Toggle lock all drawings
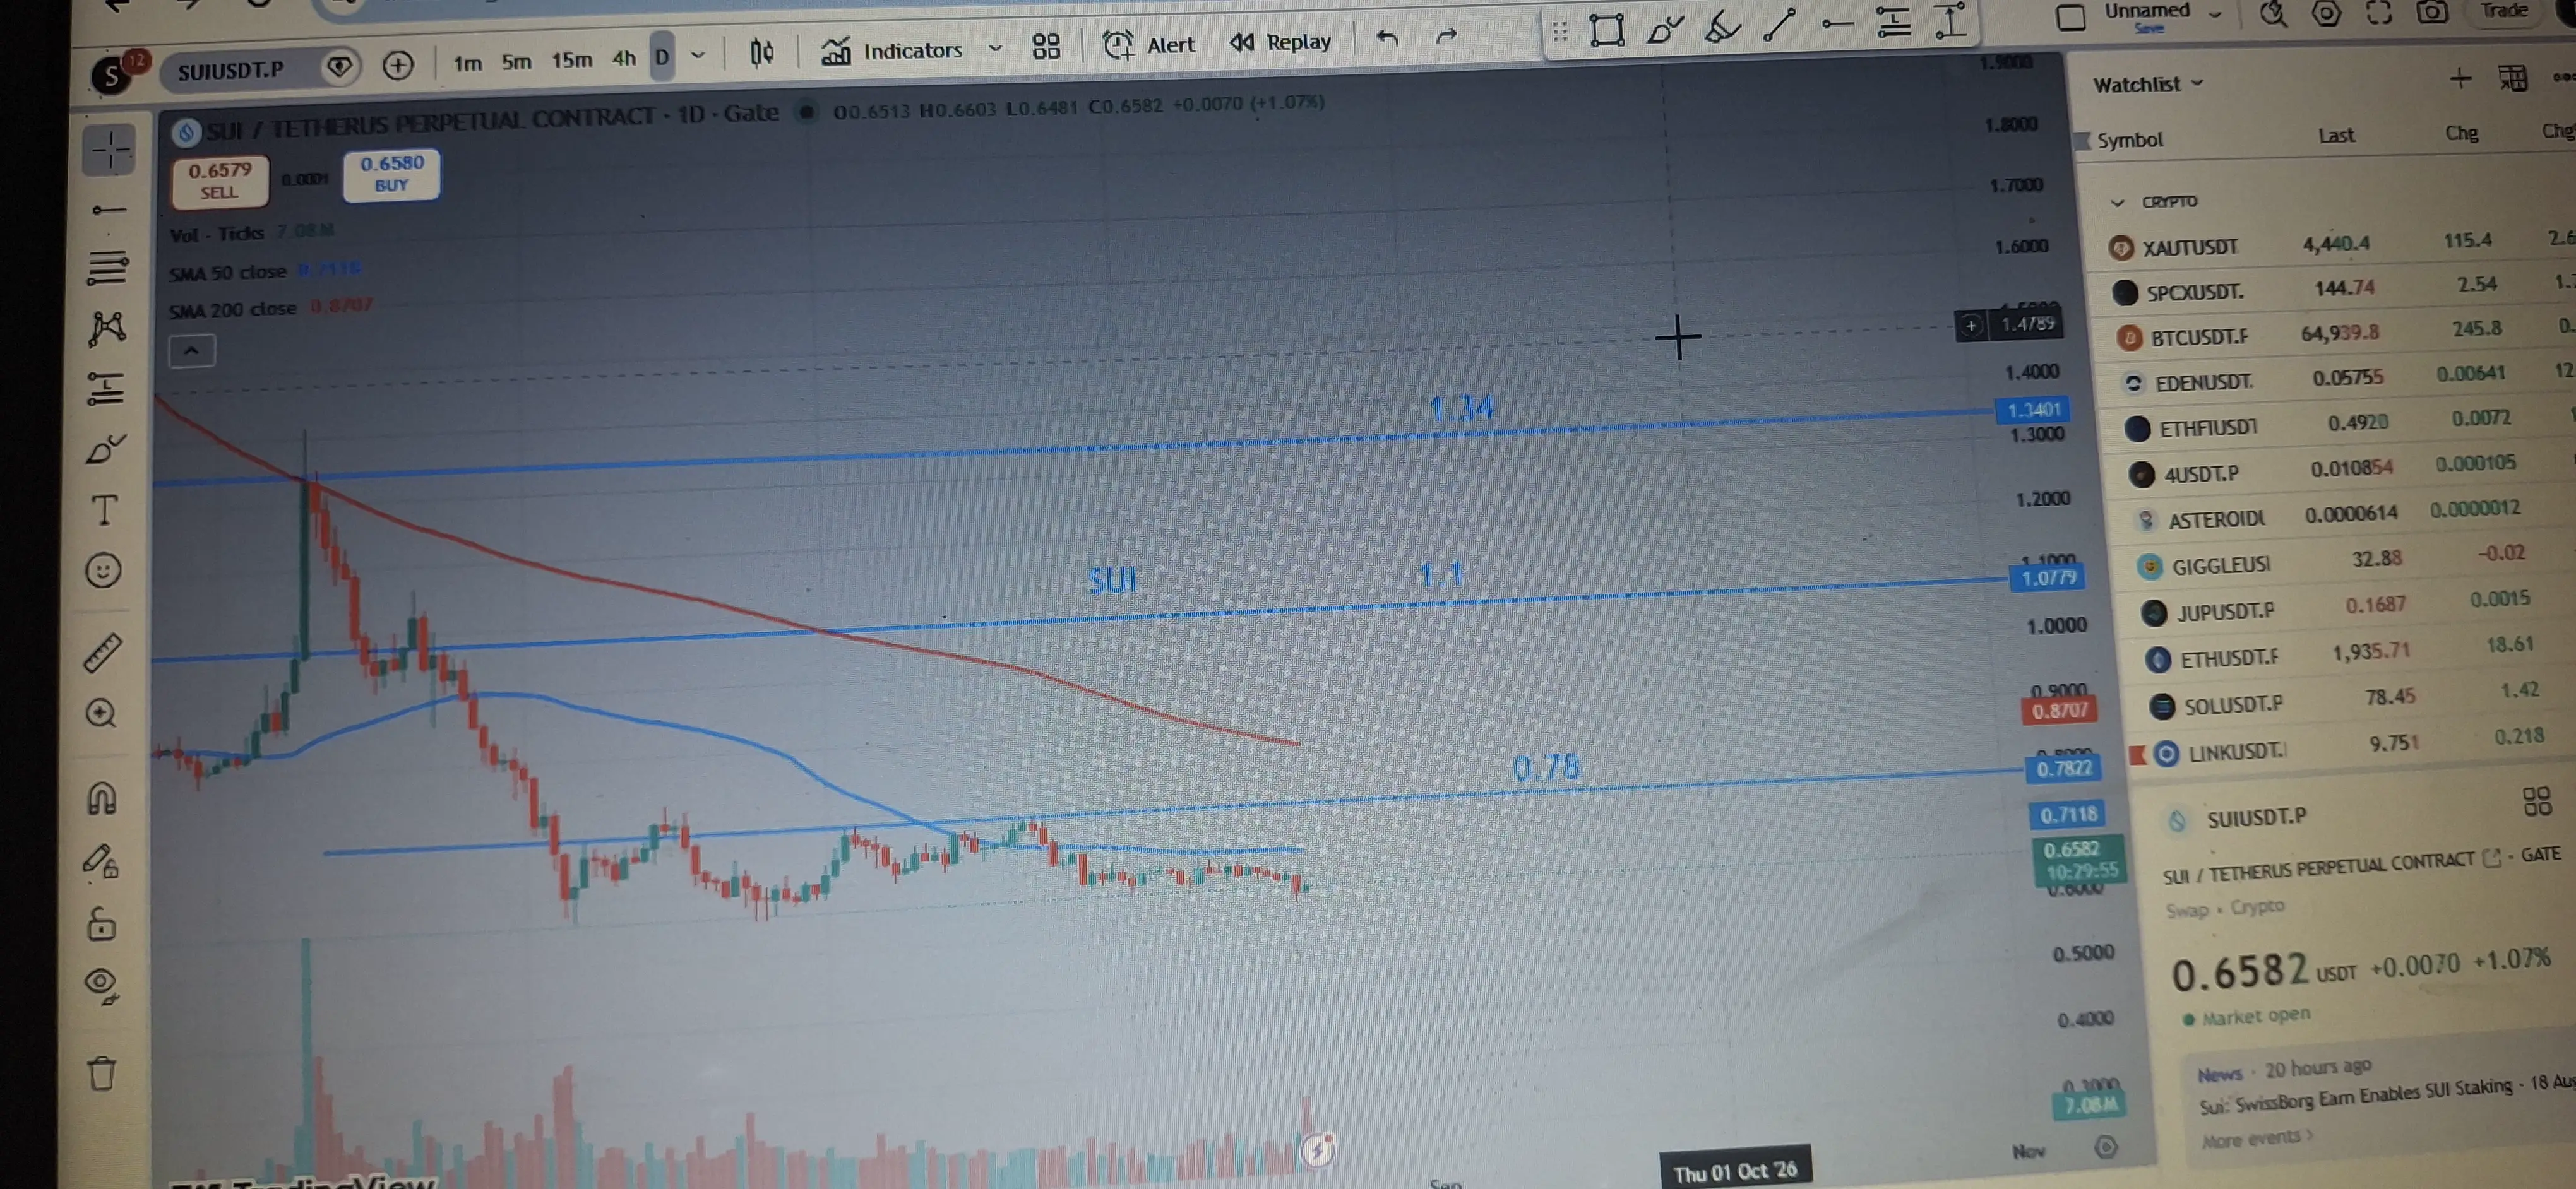Image resolution: width=2576 pixels, height=1189 pixels. [101, 923]
